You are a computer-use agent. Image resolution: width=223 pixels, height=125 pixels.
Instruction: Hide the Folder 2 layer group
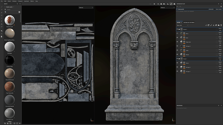177,29
